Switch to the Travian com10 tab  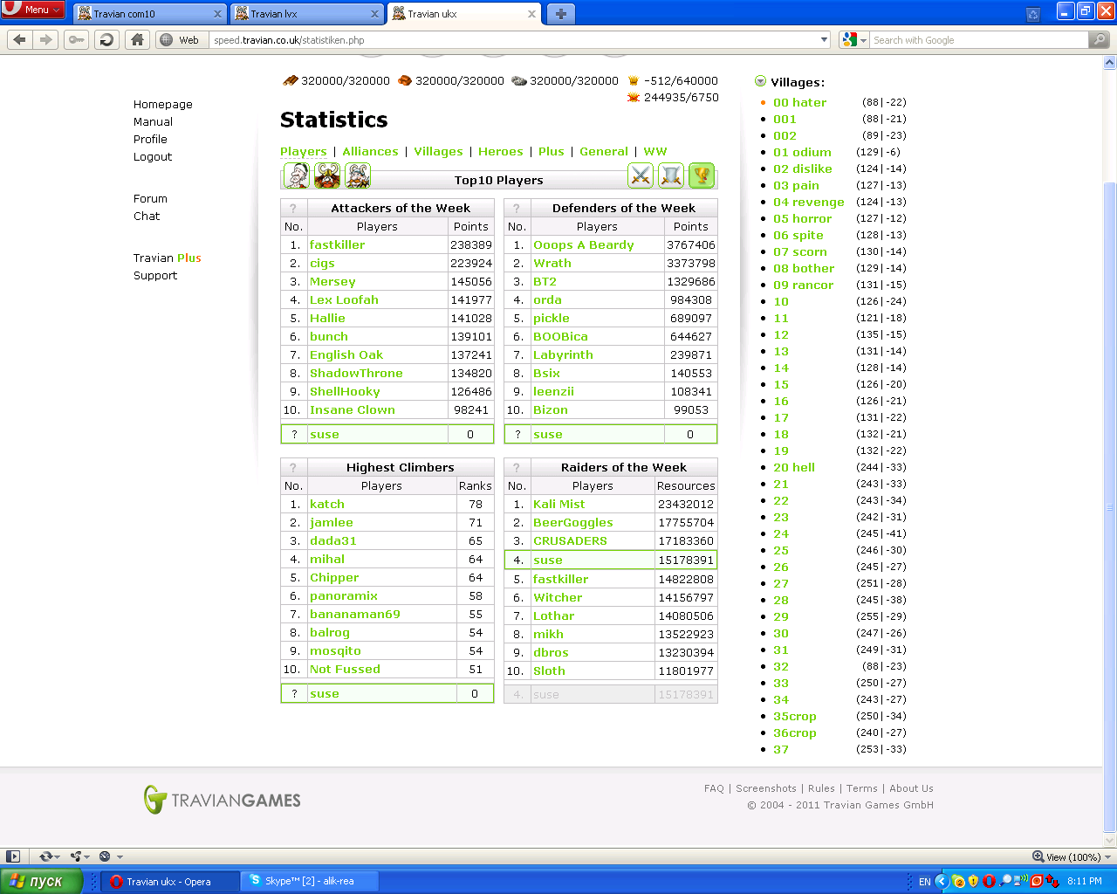[x=148, y=14]
